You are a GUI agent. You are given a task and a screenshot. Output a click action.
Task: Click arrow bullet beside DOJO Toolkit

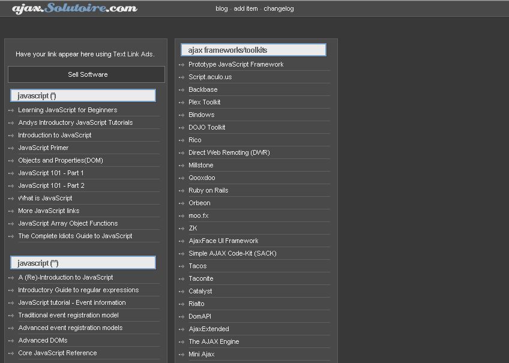point(181,128)
